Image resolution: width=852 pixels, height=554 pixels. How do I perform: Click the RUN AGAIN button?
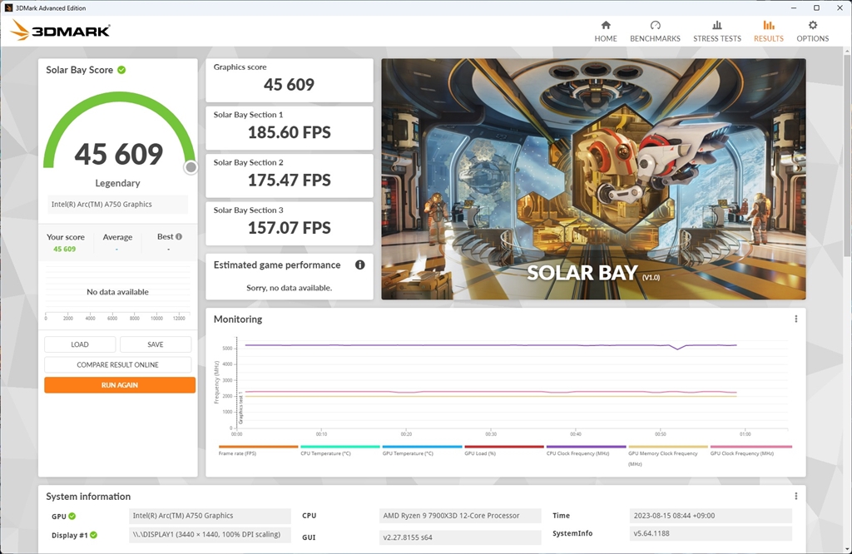[120, 385]
